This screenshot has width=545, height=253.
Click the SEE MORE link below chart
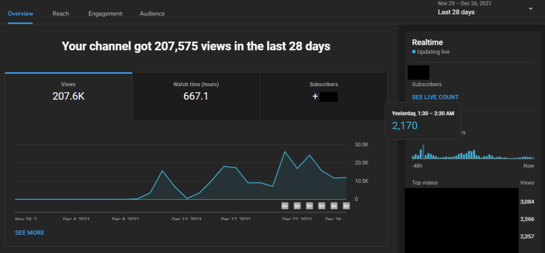point(30,233)
